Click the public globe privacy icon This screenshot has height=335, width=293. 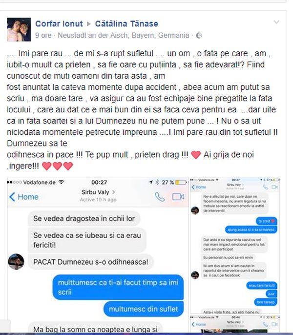click(199, 36)
